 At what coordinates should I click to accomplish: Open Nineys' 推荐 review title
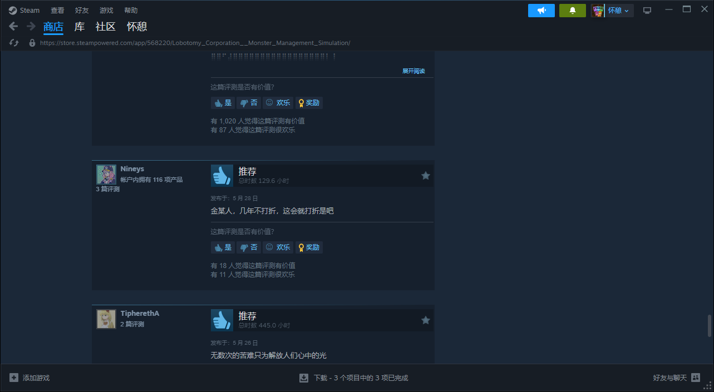click(248, 171)
